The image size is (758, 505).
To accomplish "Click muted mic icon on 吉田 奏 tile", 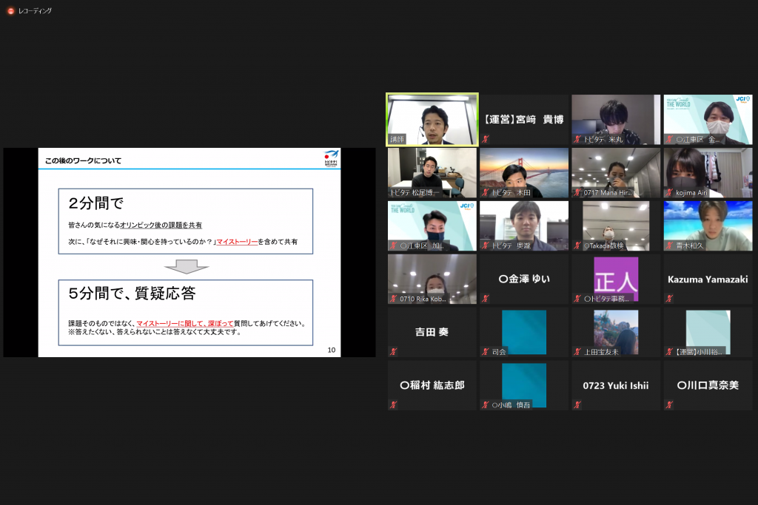I will tap(394, 352).
